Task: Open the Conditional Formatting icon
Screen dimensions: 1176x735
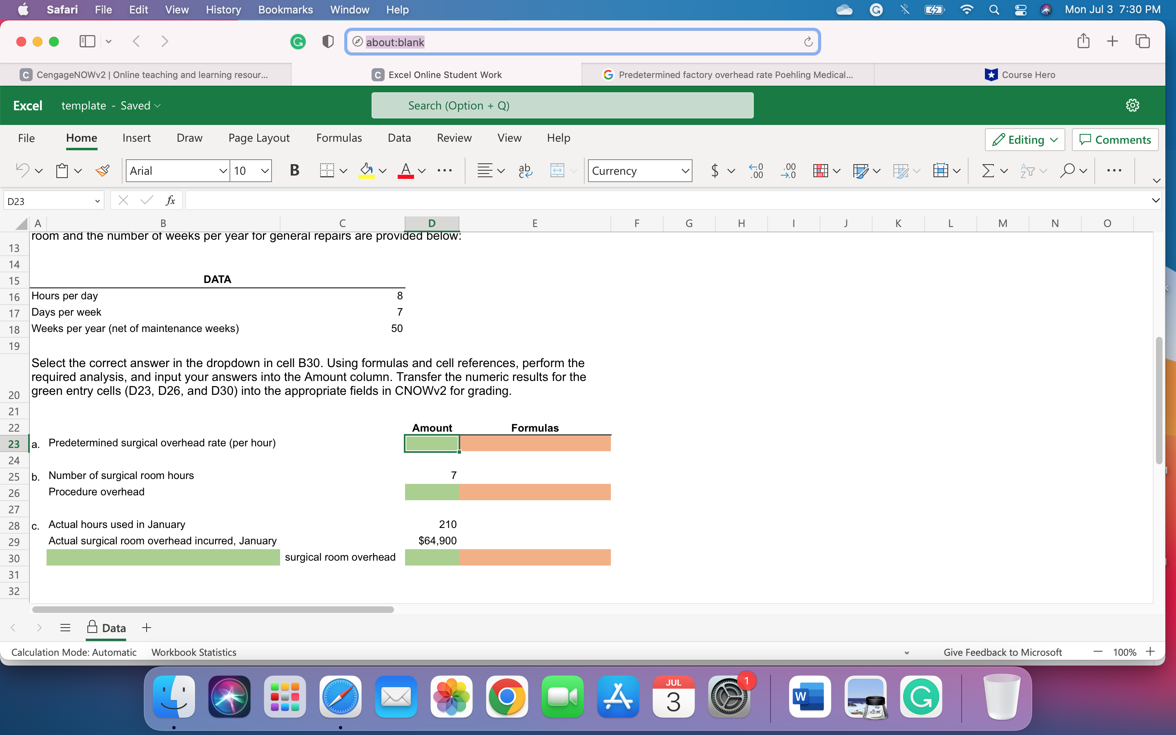Action: click(x=820, y=171)
